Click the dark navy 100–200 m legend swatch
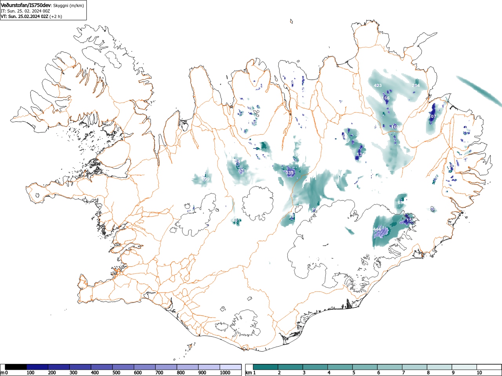The image size is (502, 376). [37, 367]
